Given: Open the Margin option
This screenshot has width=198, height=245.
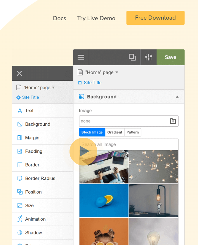Looking at the screenshot, I should 43,138.
